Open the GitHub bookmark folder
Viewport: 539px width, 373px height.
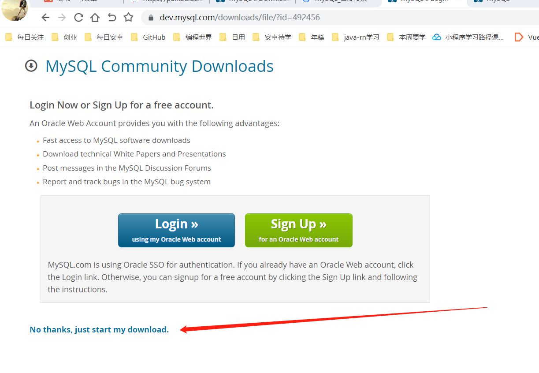pos(148,37)
